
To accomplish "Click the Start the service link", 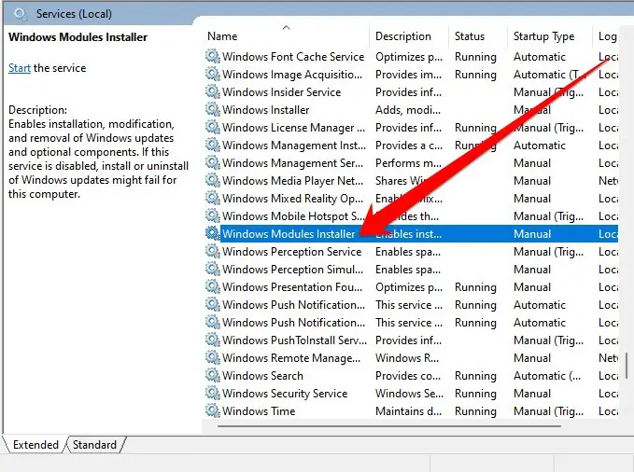I will 20,68.
